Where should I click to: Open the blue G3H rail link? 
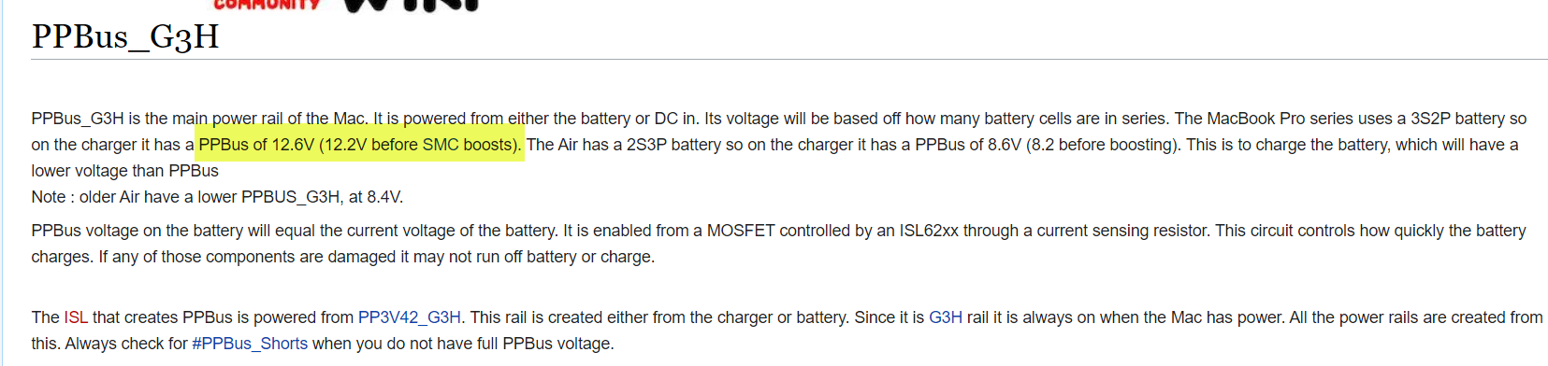pyautogui.click(x=945, y=317)
